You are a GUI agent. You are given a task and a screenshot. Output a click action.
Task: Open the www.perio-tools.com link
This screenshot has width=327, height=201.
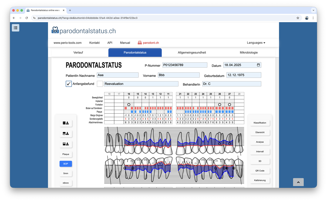[x=68, y=43]
